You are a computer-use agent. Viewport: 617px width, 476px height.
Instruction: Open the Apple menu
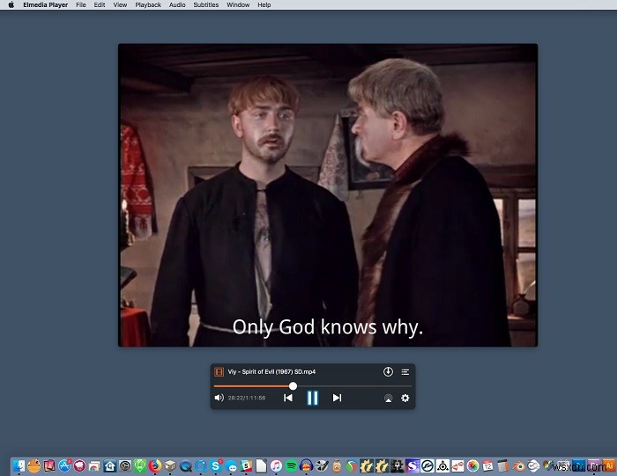point(11,4)
